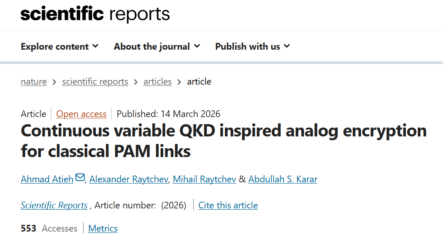Click Cite this article
The height and width of the screenshot is (240, 443).
pos(228,205)
